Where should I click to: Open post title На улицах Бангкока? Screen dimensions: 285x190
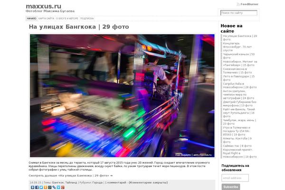[79, 27]
